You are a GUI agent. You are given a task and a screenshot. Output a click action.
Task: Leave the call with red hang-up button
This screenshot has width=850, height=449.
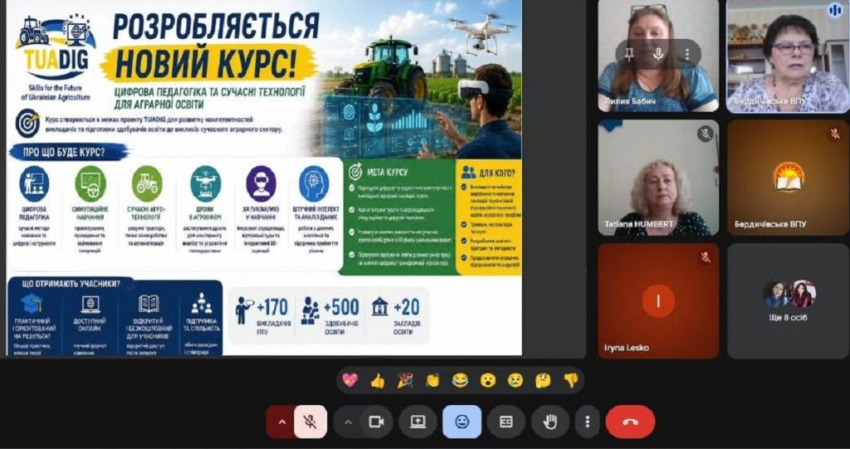click(630, 422)
